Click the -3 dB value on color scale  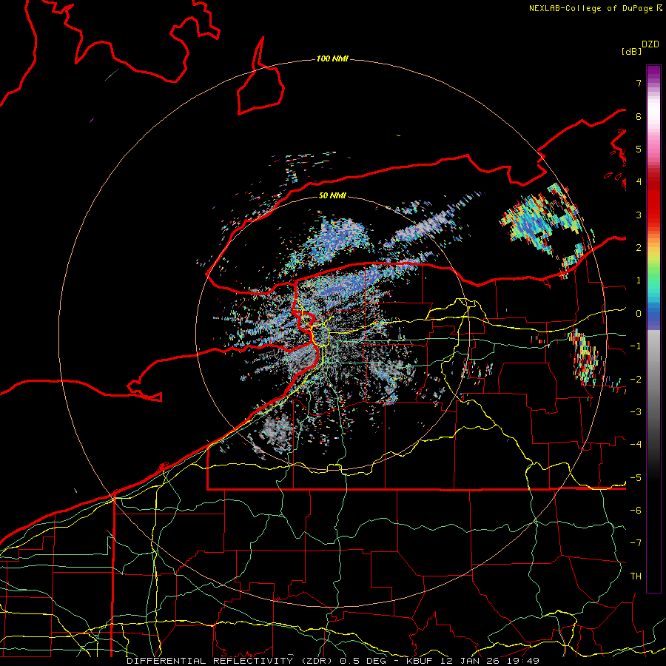point(636,411)
